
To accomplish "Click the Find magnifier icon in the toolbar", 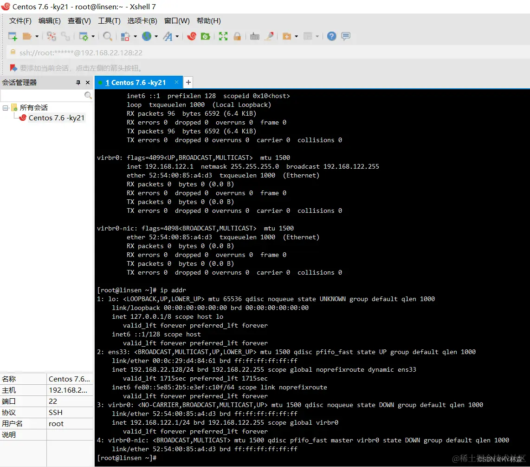I will pos(108,36).
